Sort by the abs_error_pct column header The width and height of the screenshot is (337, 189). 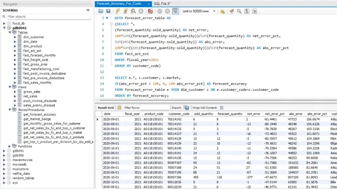click(317, 114)
